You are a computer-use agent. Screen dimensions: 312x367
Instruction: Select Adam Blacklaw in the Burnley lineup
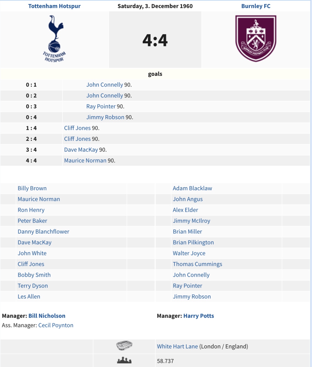pos(192,188)
